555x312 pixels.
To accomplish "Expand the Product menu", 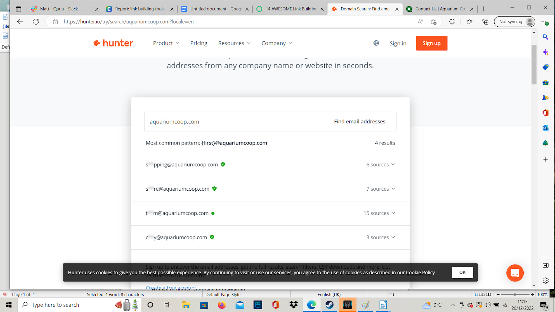I will point(166,43).
